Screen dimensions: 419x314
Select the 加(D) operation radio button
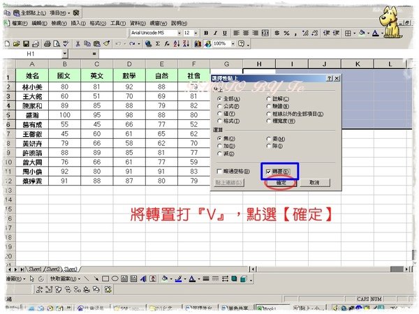pyautogui.click(x=219, y=146)
